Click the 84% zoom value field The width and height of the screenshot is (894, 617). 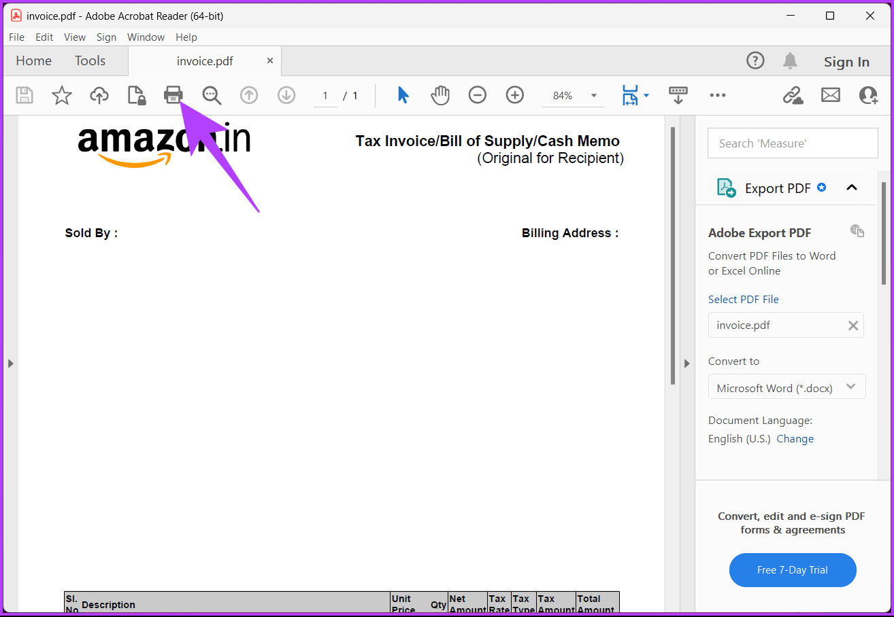[563, 96]
